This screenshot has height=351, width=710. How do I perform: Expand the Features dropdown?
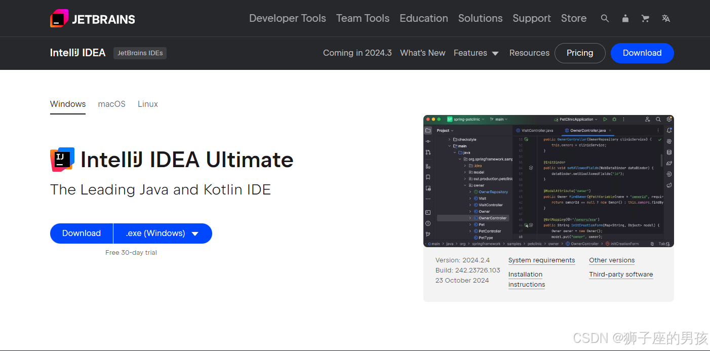[x=476, y=53]
